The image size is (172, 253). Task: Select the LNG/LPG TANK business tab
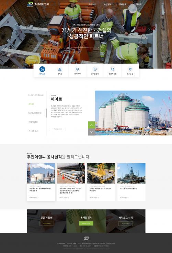pos(36,95)
